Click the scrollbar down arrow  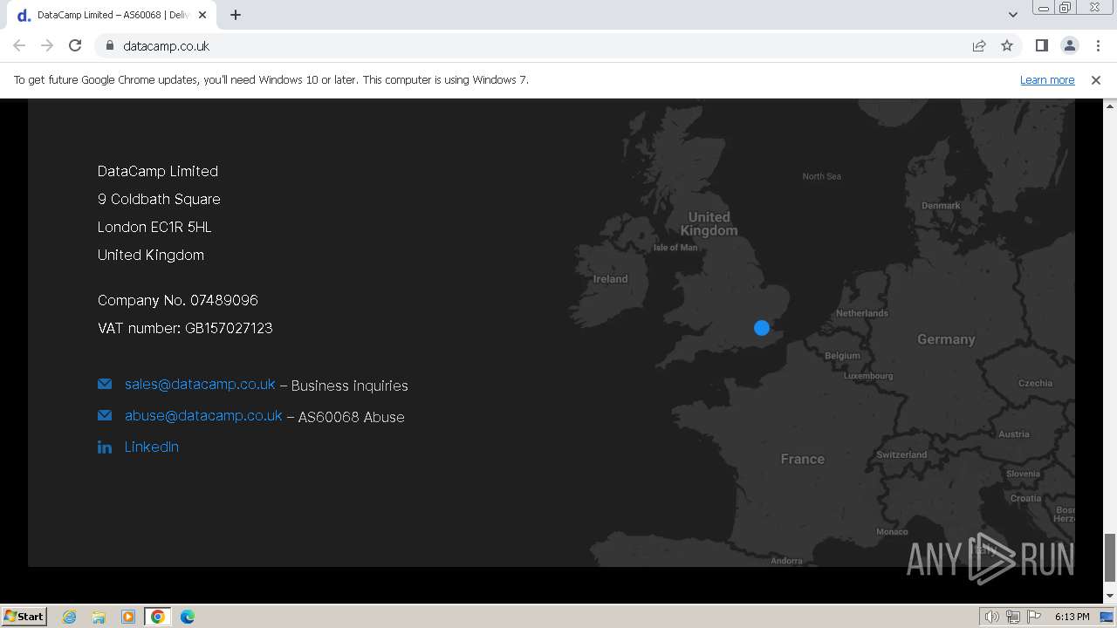[1110, 596]
